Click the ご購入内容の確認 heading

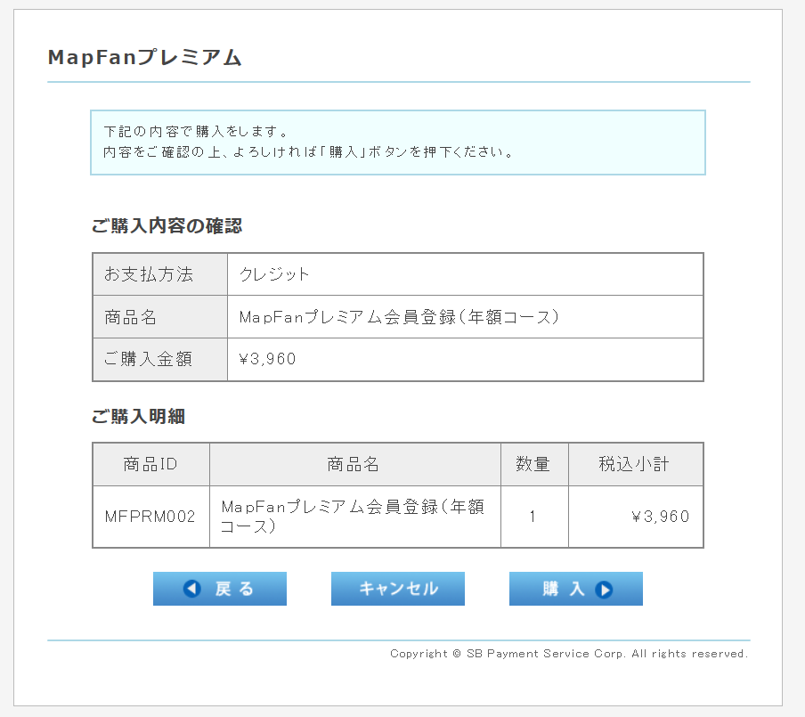(167, 225)
